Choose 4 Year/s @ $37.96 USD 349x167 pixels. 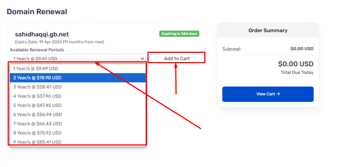[78, 96]
